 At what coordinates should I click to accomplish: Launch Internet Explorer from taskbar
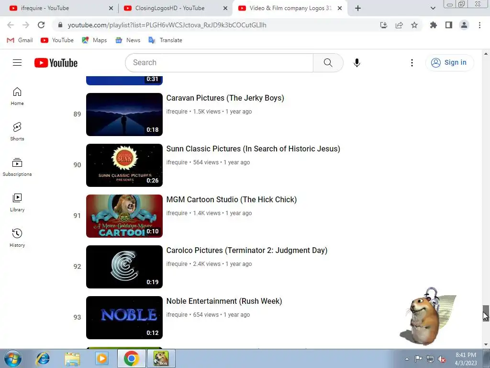click(43, 358)
